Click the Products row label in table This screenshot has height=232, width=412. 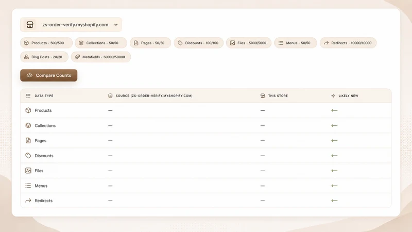pyautogui.click(x=43, y=110)
